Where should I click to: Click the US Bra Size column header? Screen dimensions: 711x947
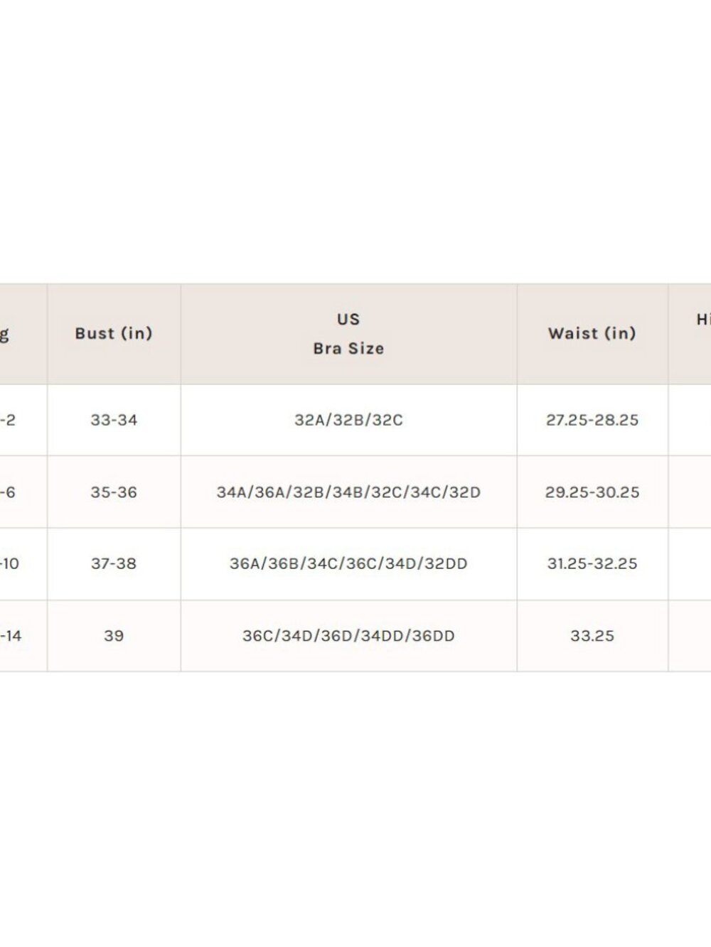tap(348, 334)
